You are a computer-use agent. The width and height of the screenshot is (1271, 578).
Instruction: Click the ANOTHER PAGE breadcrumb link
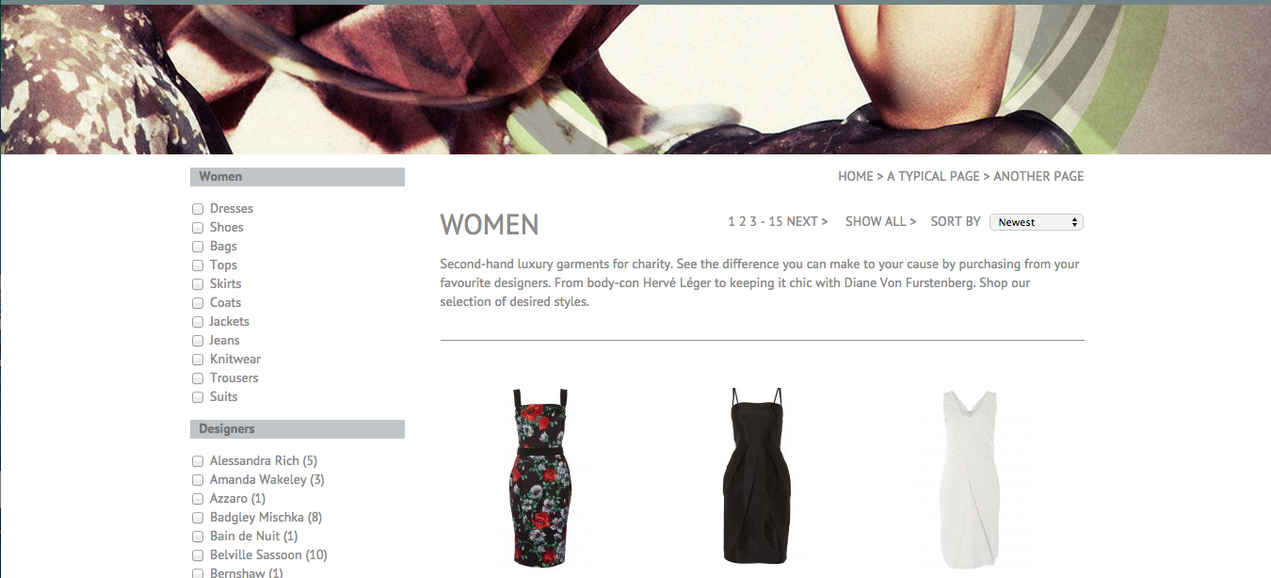click(1038, 176)
